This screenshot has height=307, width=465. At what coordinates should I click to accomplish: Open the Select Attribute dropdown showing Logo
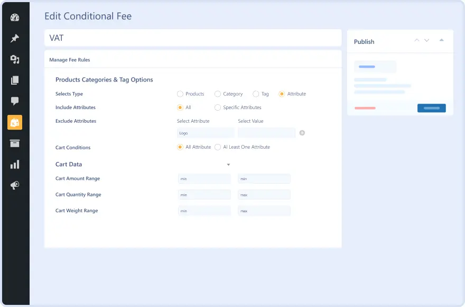point(206,133)
